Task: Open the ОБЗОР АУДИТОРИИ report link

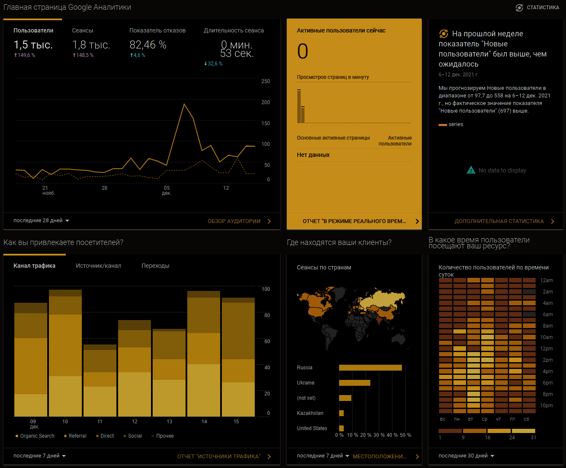Action: coord(234,221)
